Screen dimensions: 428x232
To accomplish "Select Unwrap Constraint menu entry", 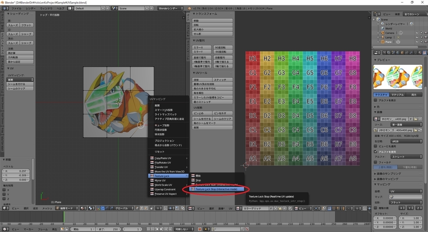I will 169,189.
